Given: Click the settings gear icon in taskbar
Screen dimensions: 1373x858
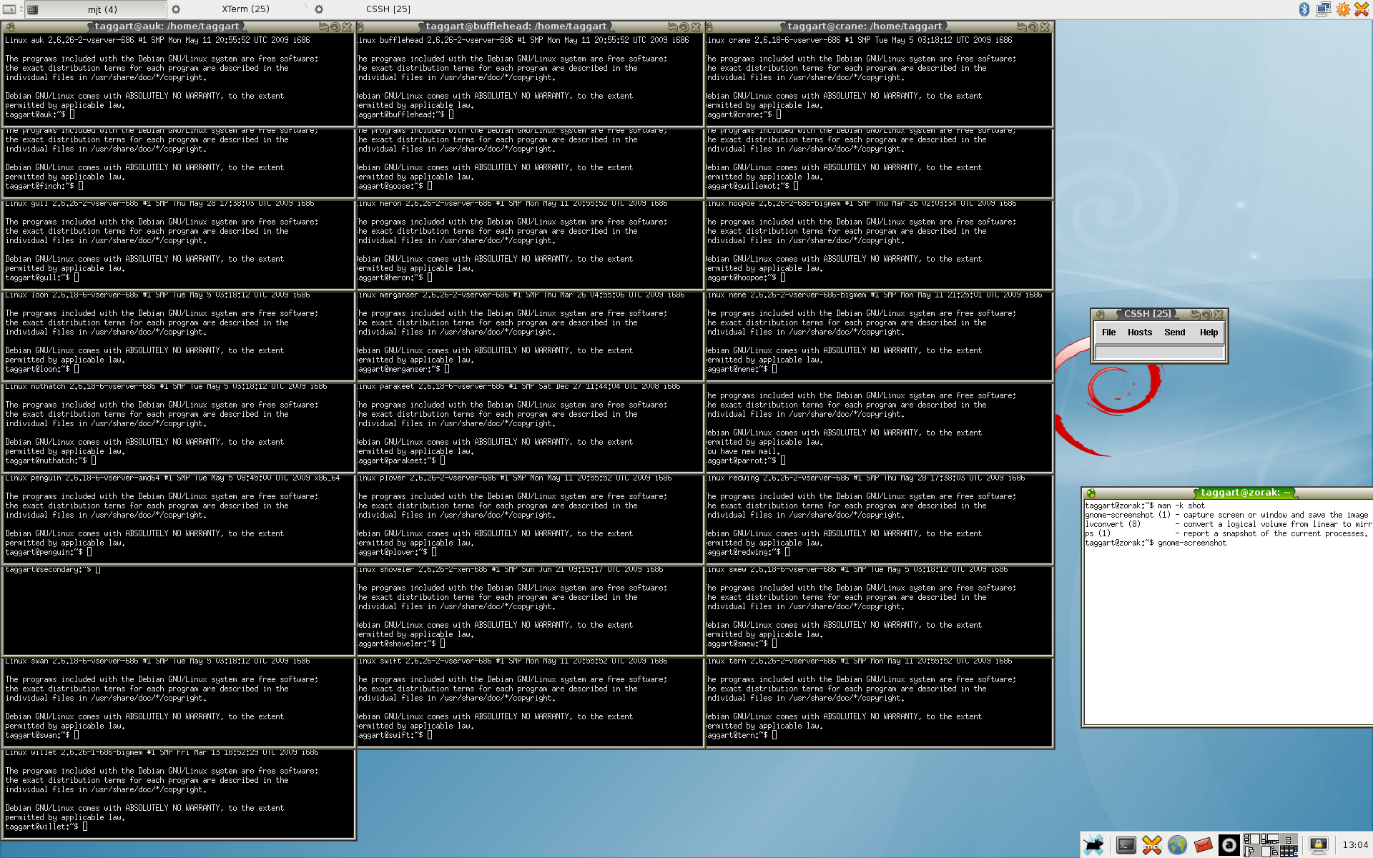Looking at the screenshot, I should [x=176, y=7].
